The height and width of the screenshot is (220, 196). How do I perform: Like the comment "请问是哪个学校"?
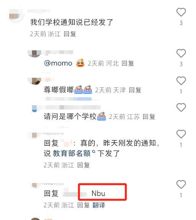[181, 108]
